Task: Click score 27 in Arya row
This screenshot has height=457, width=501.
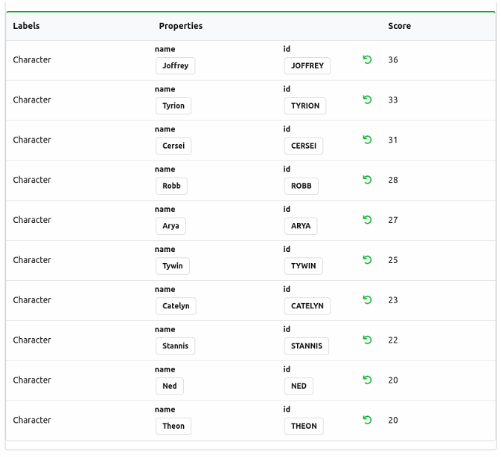Action: pos(393,220)
